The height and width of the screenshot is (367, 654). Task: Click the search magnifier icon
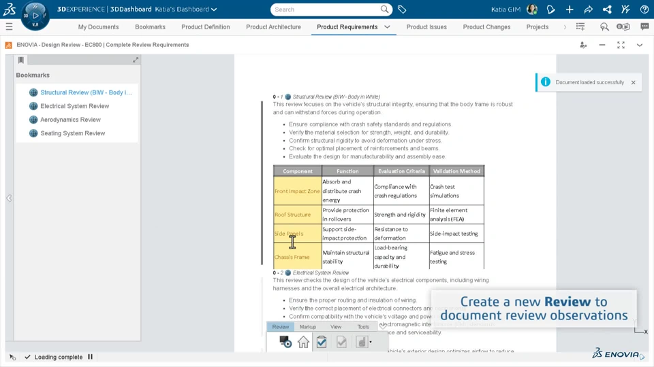click(x=384, y=9)
